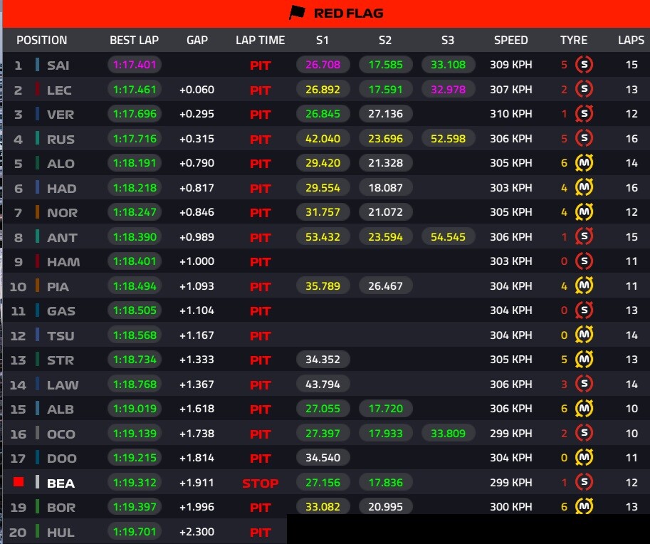
Task: Click the medium tyre icon in ALB row
Action: coord(584,409)
